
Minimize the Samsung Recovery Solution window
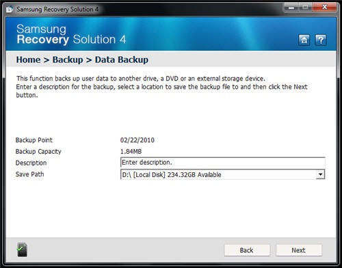pos(291,8)
